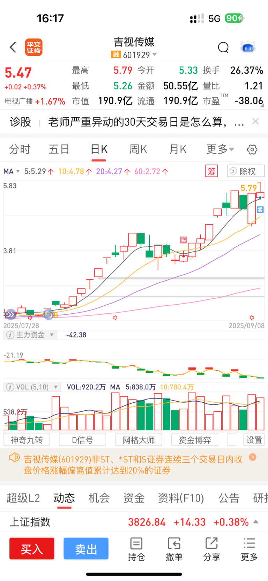268x581 pixels.
Task: Expand the 主力资金 indicator dropdown
Action: [x=52, y=335]
